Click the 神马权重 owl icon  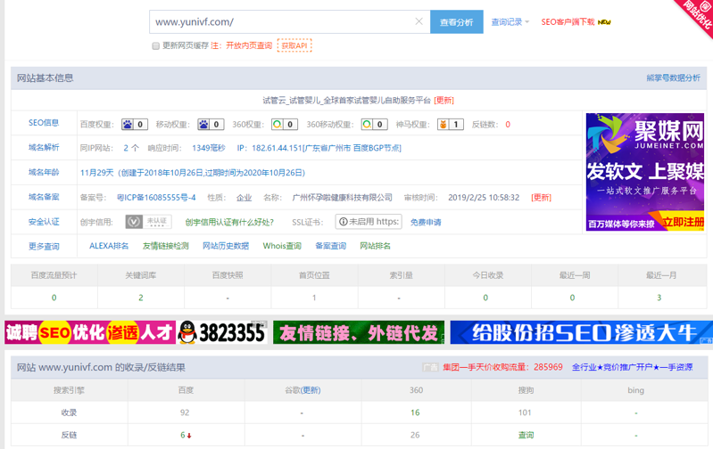pos(443,125)
